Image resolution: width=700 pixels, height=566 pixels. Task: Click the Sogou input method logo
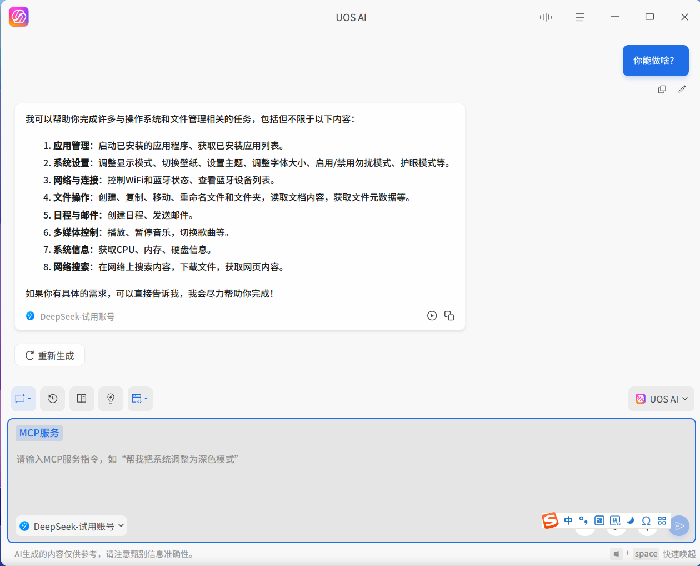(x=550, y=521)
